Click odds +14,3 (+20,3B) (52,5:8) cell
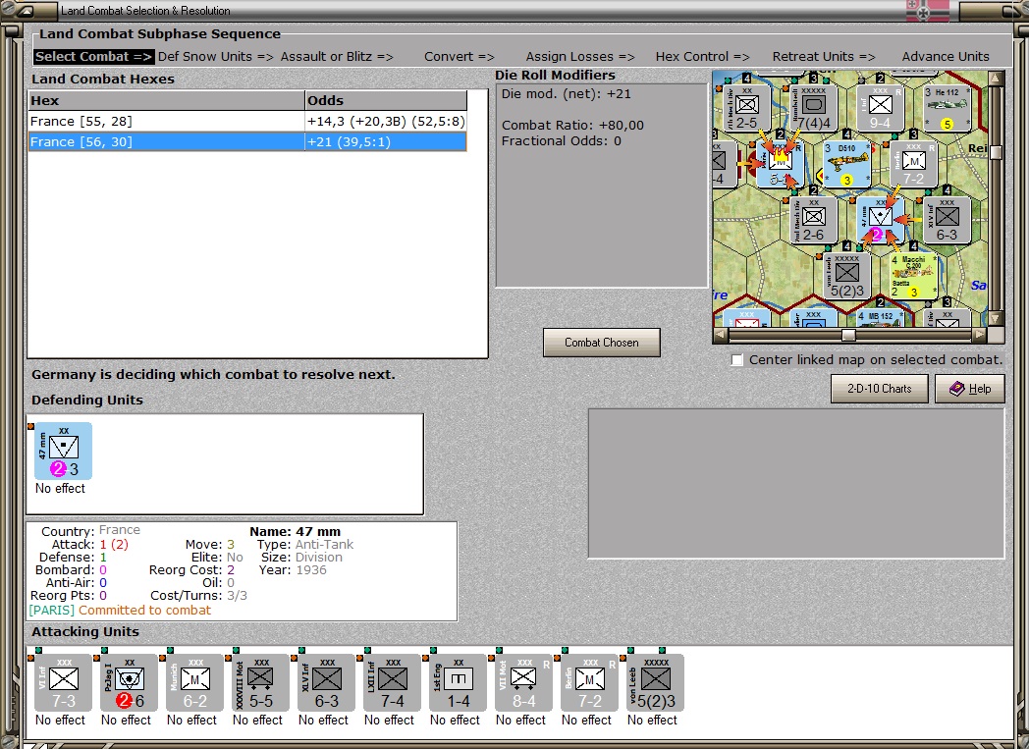 386,122
